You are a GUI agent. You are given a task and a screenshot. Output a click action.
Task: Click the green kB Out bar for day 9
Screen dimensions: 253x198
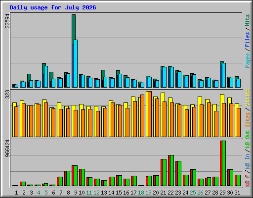(x=76, y=176)
